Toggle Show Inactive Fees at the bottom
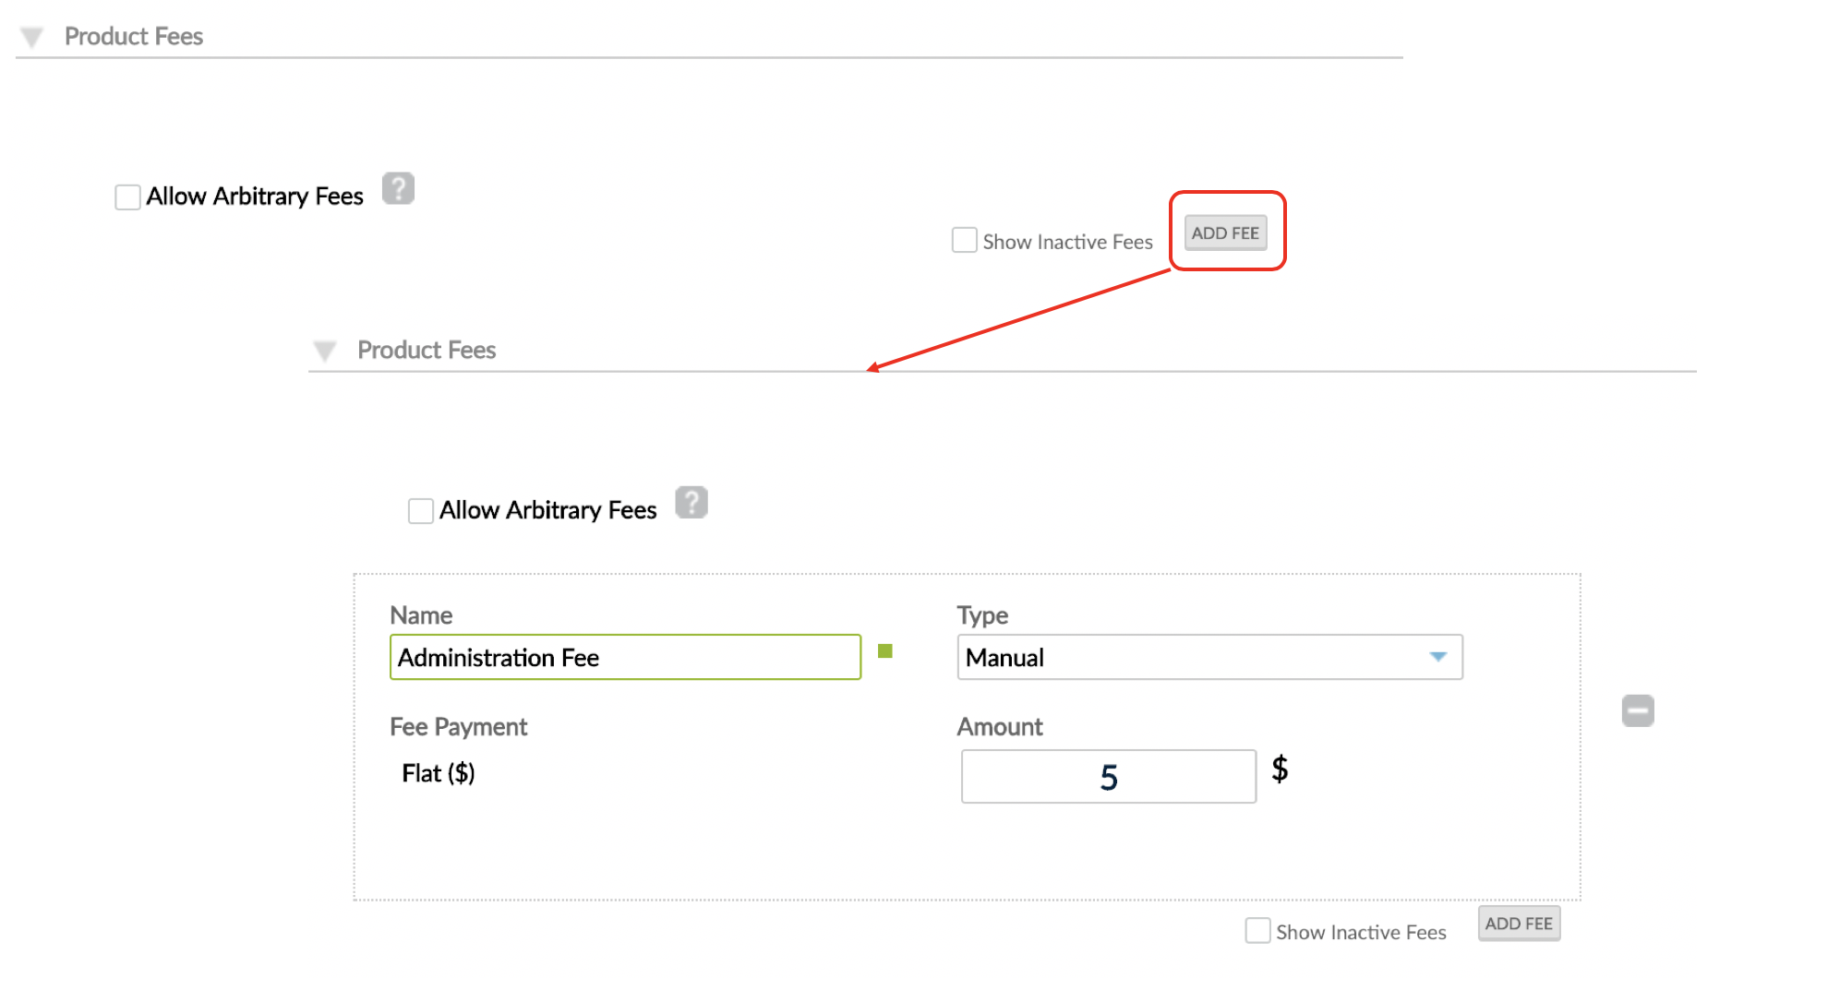This screenshot has height=1002, width=1828. pos(1257,931)
